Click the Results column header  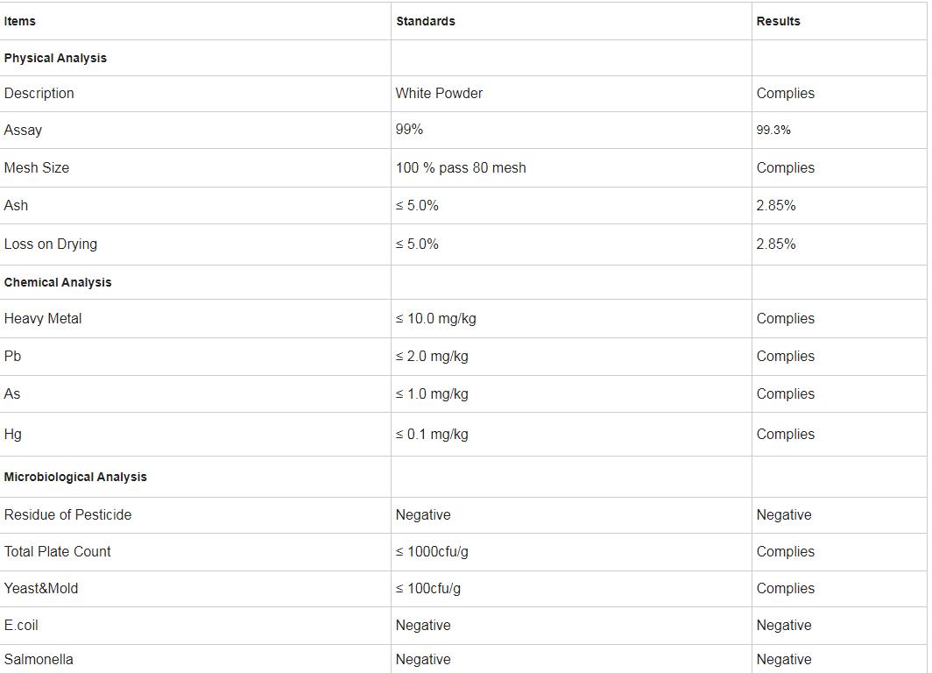coord(779,21)
